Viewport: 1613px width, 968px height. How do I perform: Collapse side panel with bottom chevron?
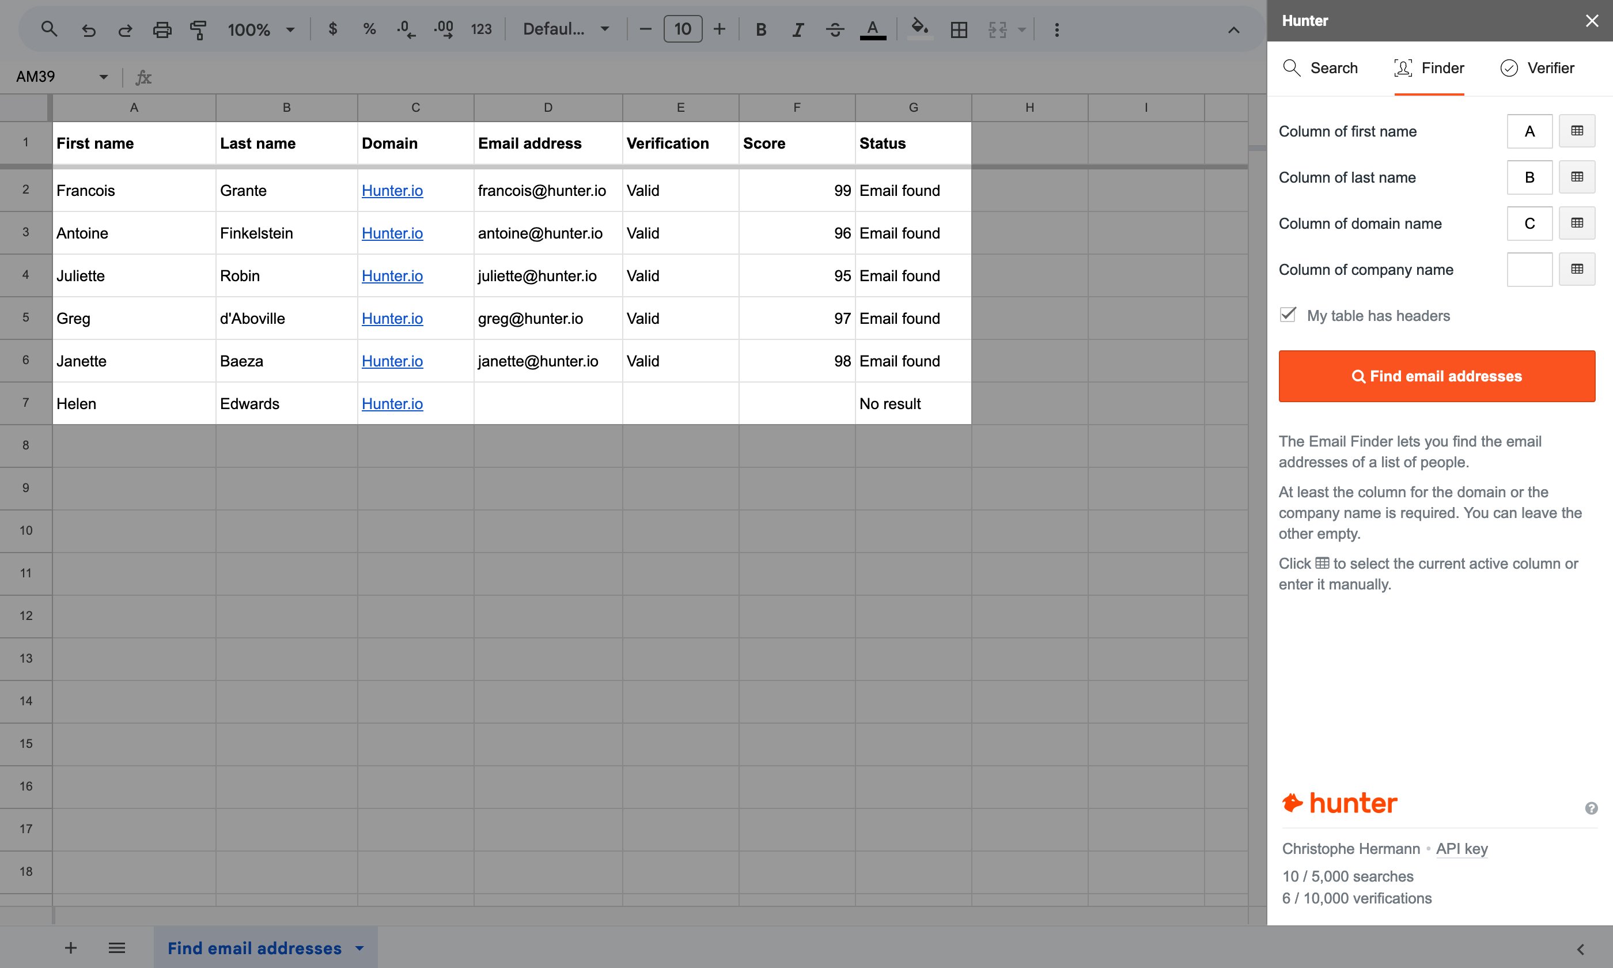[x=1580, y=949]
